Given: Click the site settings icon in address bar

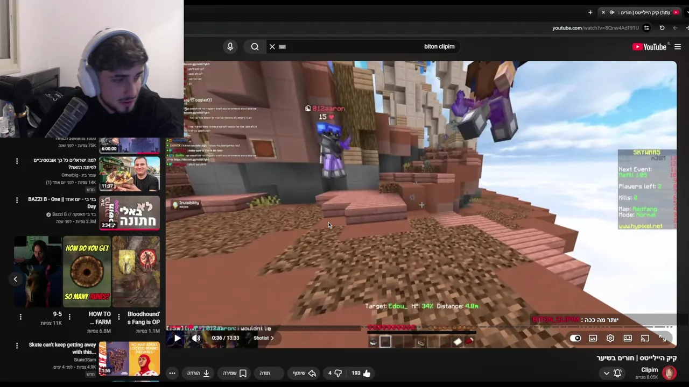Looking at the screenshot, I should 646,28.
